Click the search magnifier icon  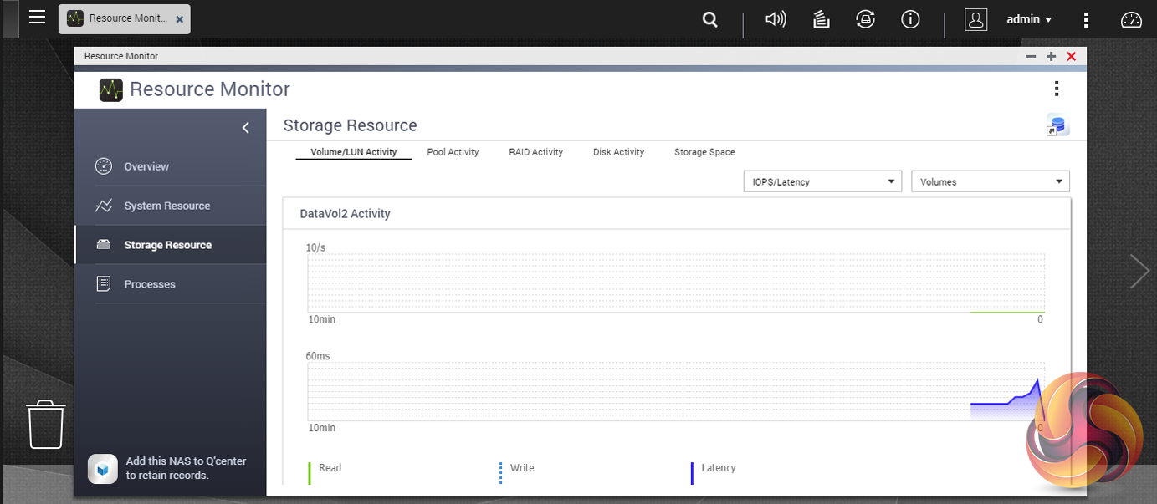[x=709, y=19]
